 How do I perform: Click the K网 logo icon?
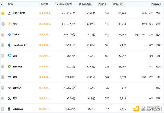(x=9, y=77)
